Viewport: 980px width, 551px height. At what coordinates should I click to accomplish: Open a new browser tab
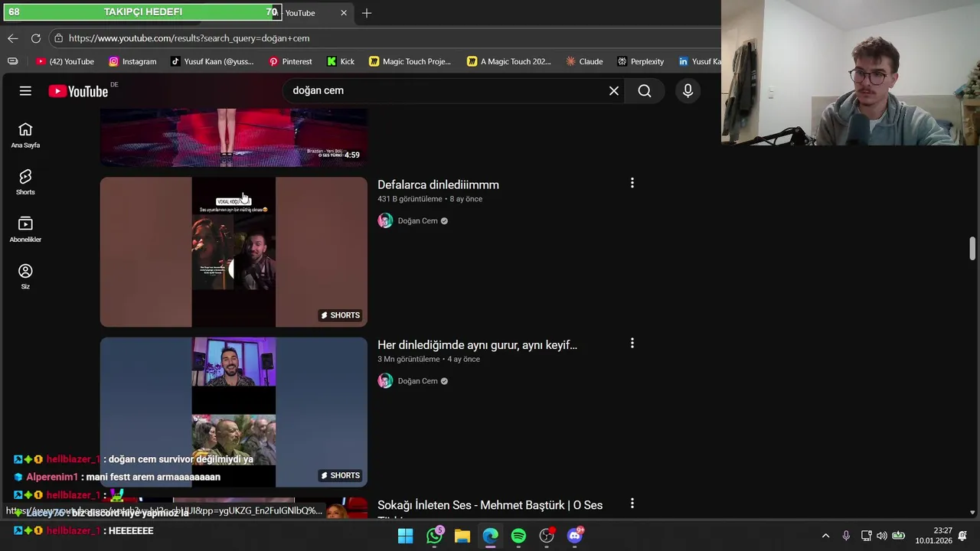pos(367,13)
